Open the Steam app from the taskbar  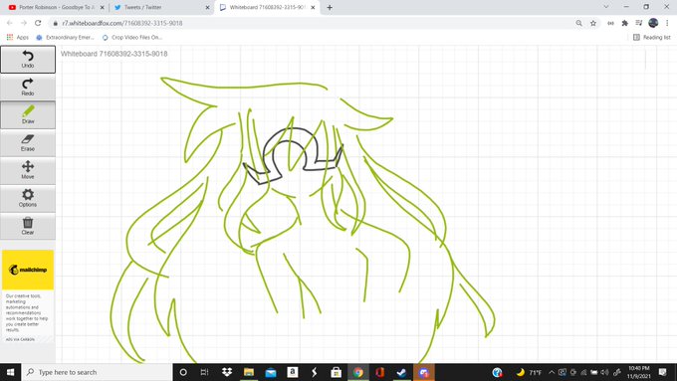401,372
